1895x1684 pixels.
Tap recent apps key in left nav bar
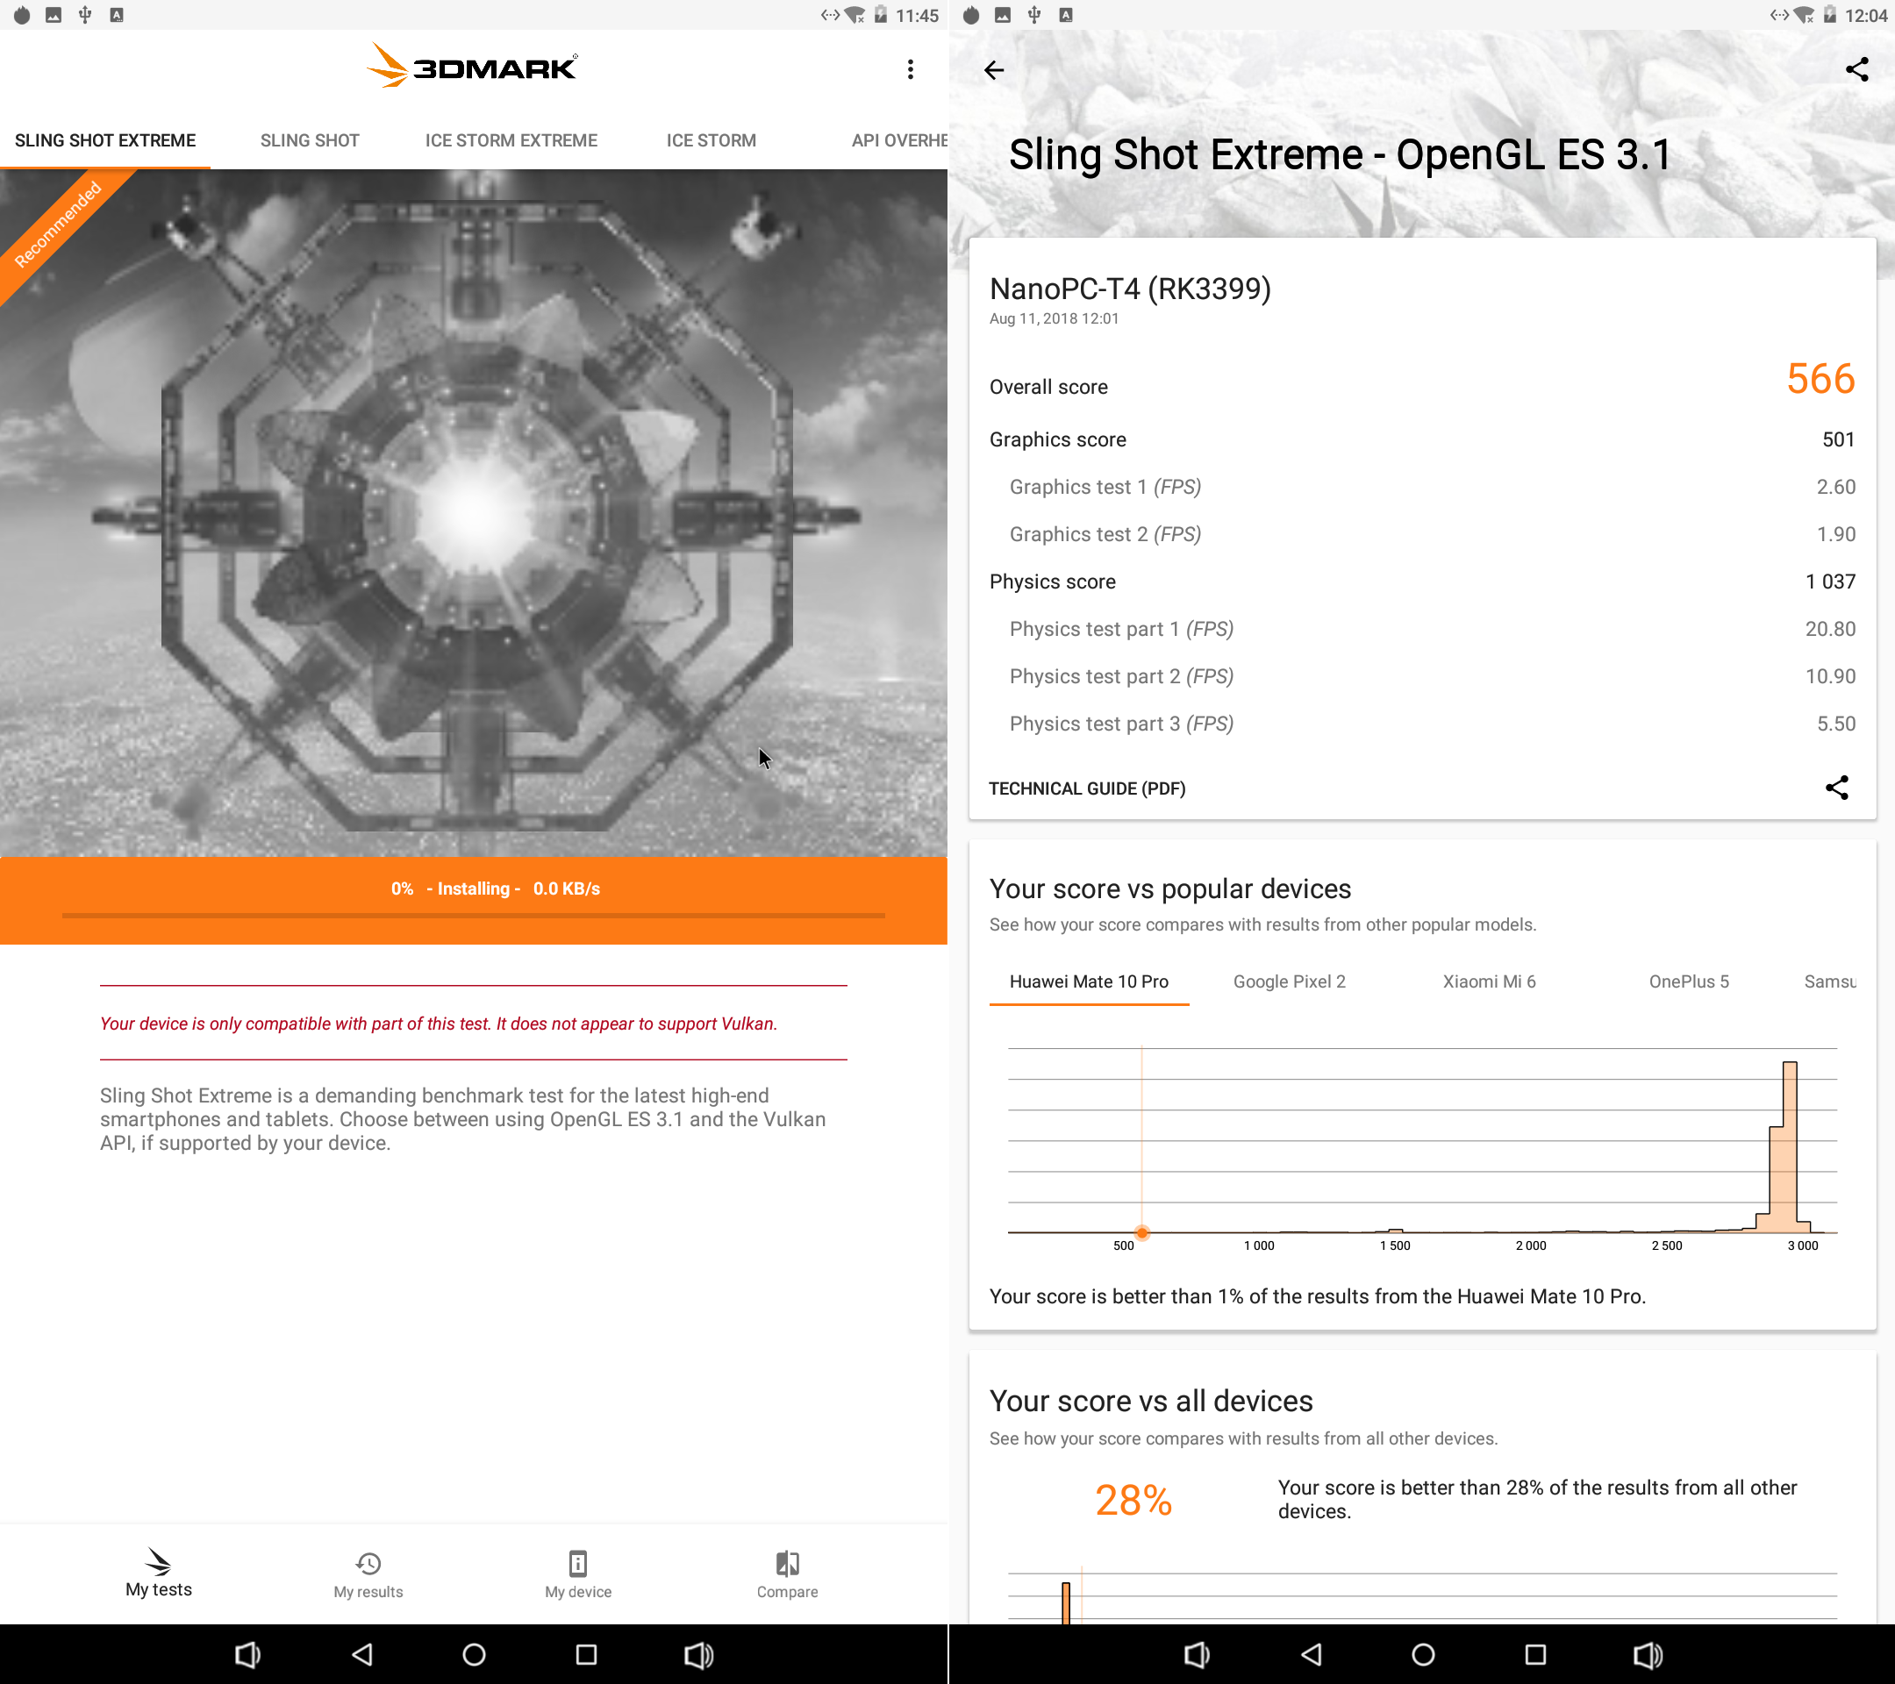586,1654
